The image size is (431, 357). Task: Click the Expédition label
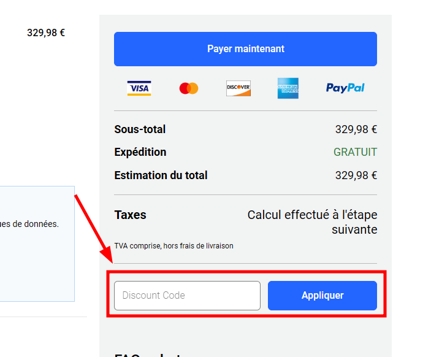click(x=140, y=152)
